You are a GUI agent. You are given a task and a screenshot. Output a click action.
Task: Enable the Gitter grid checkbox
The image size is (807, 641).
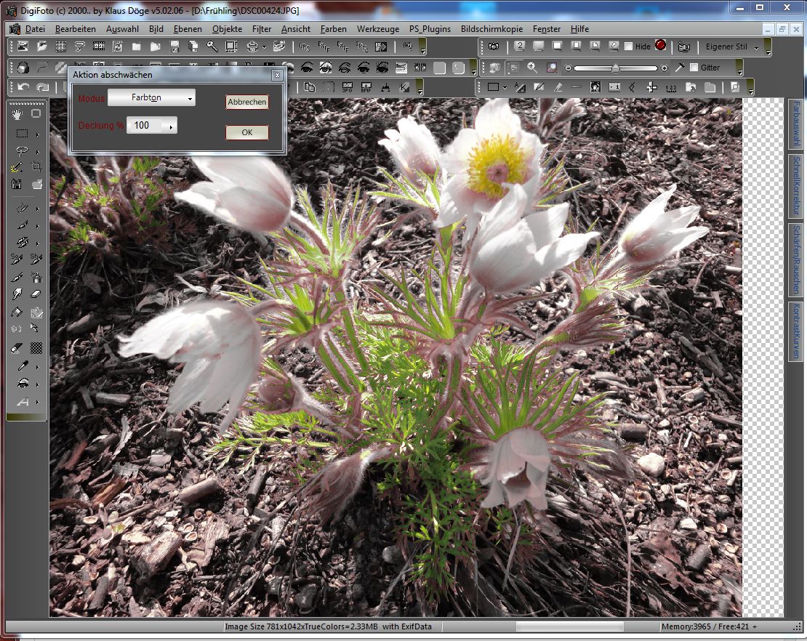(694, 68)
